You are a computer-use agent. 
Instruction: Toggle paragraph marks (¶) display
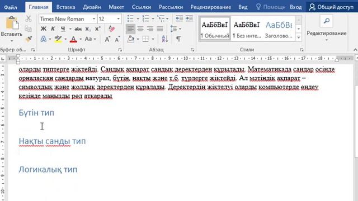point(178,39)
